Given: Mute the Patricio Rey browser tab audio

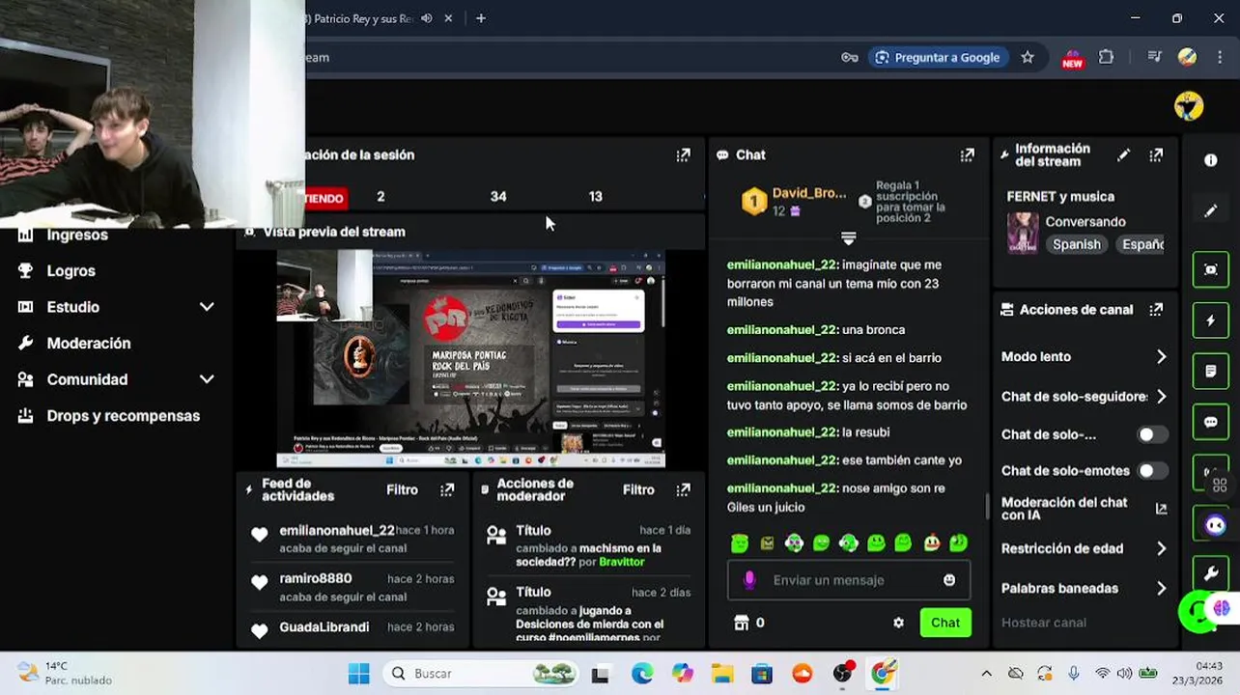Looking at the screenshot, I should [426, 18].
